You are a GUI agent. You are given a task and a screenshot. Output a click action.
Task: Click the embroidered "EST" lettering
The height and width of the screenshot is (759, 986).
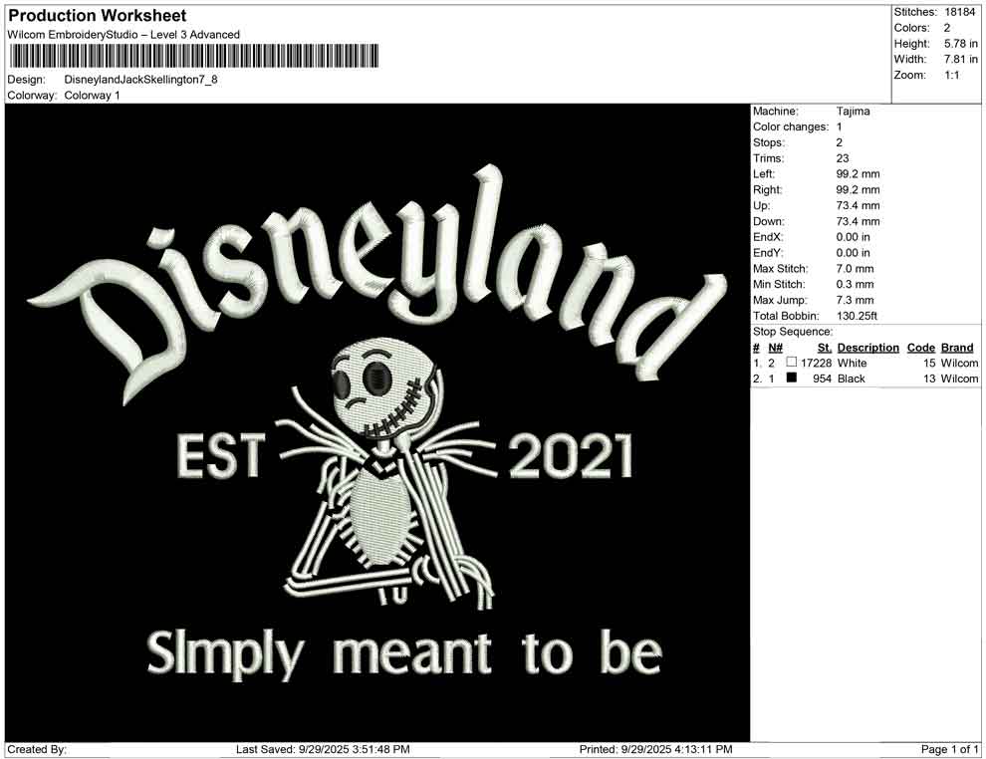pyautogui.click(x=220, y=454)
